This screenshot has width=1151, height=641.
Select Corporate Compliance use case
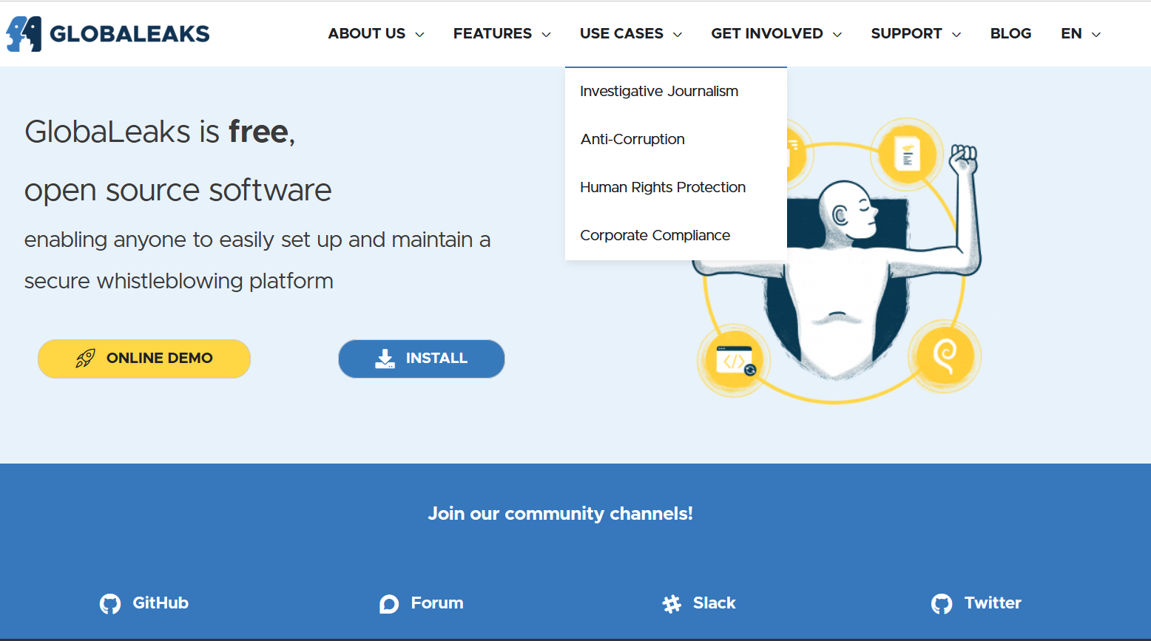point(655,235)
